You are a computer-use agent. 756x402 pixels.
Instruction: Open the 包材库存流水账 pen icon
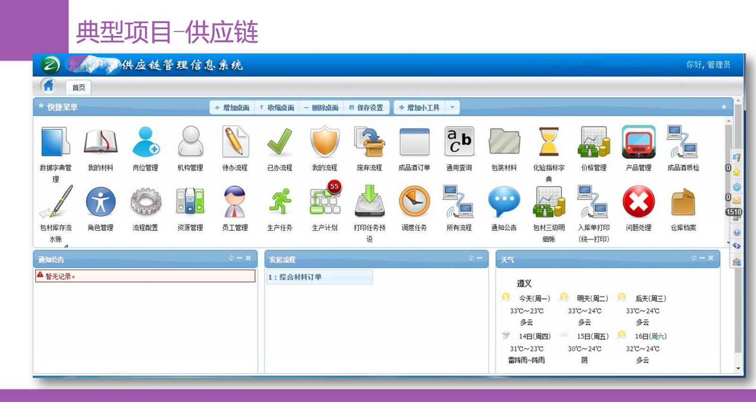pyautogui.click(x=56, y=201)
